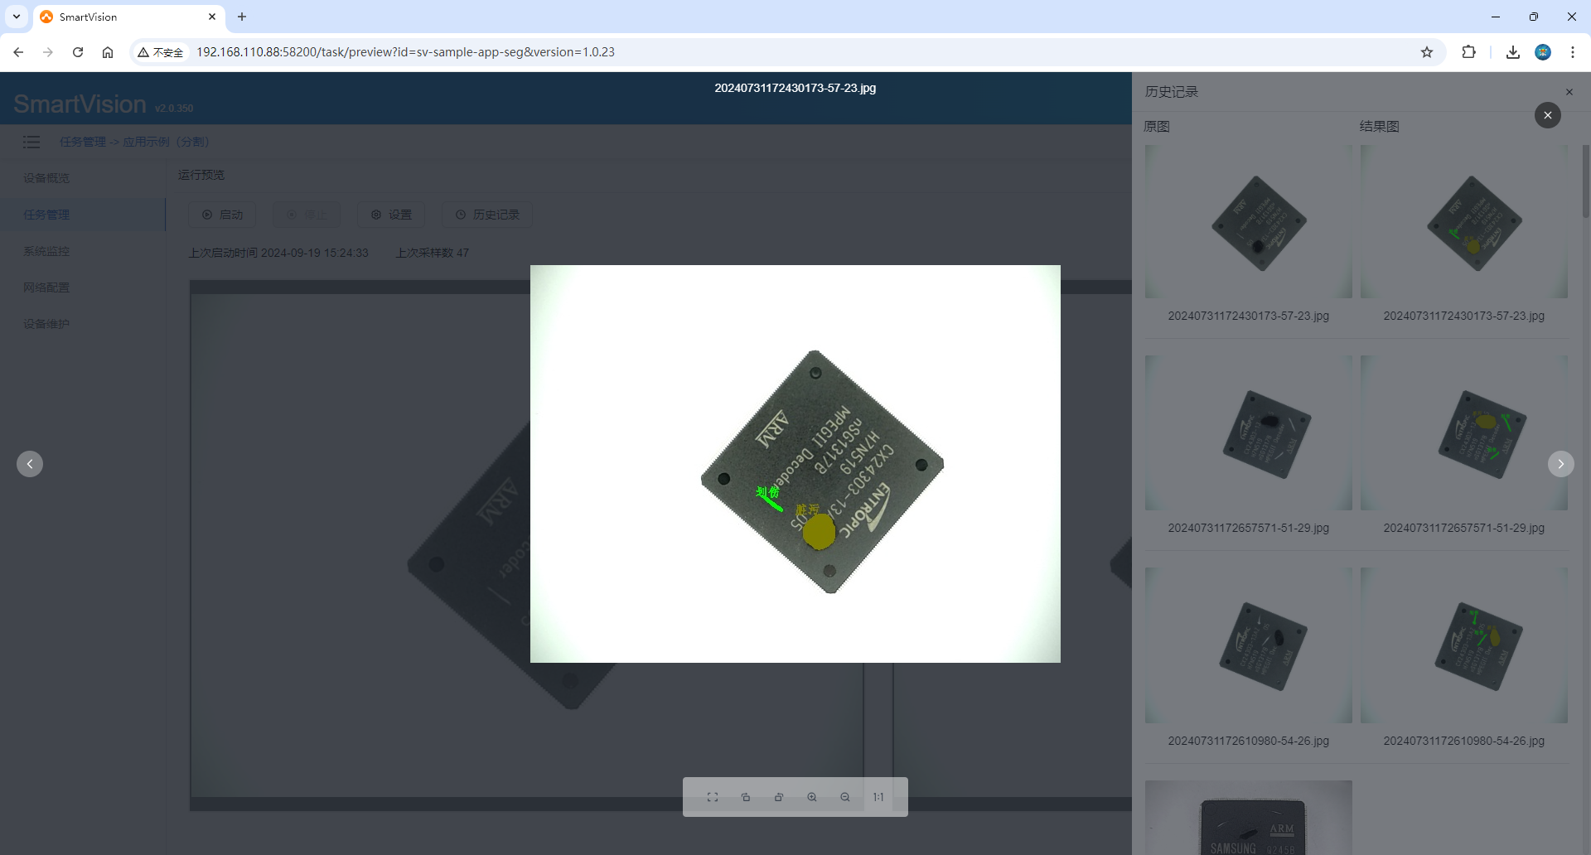
Task: Go to the next image in viewer
Action: (x=1561, y=464)
